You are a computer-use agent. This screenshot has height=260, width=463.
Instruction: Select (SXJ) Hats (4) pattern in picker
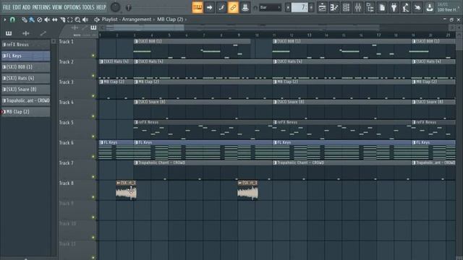click(x=26, y=78)
